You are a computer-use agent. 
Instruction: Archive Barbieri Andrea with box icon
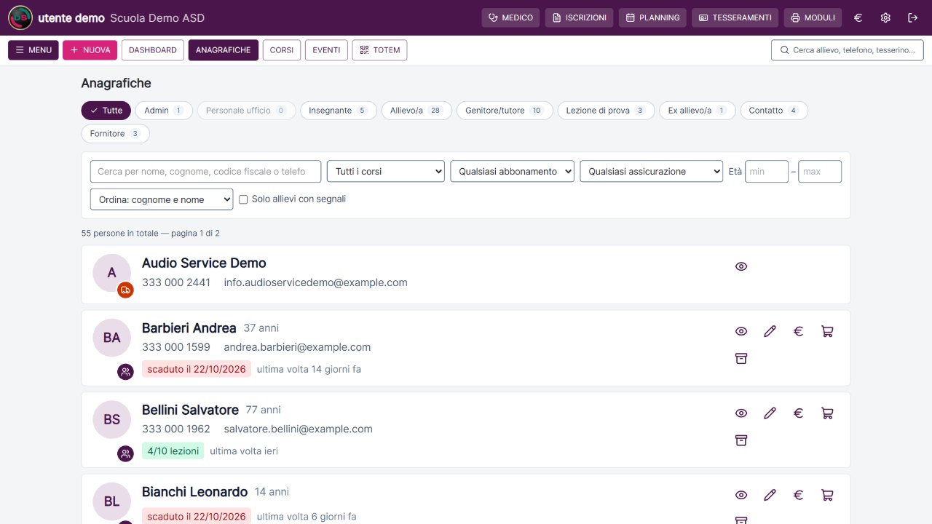point(741,358)
